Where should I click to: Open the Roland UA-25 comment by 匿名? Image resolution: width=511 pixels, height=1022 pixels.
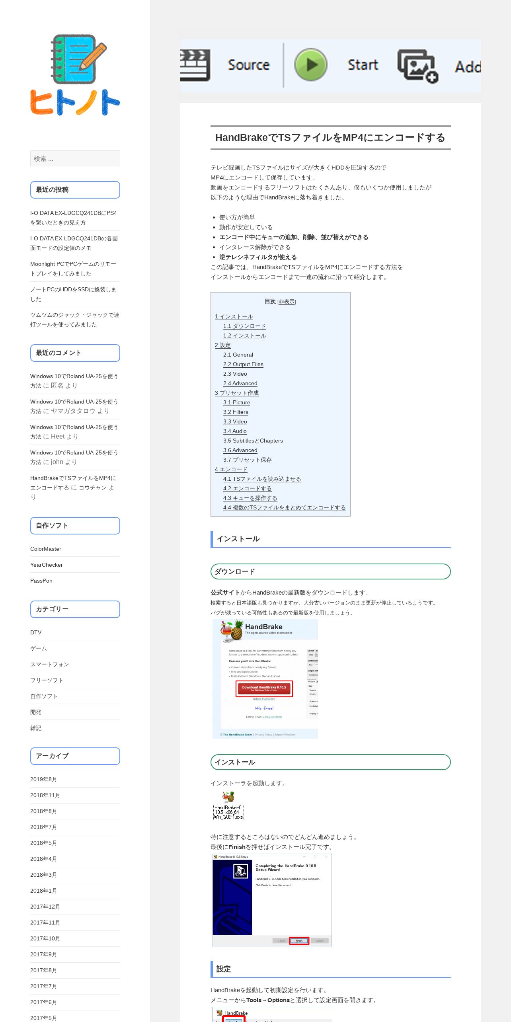[x=74, y=381]
